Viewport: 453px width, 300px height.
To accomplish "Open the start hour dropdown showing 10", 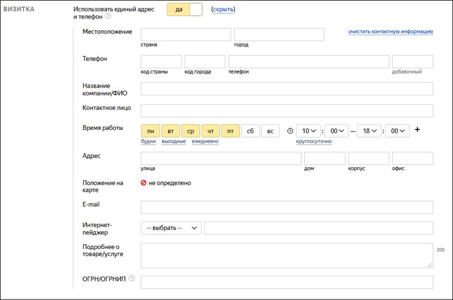I will coord(308,131).
